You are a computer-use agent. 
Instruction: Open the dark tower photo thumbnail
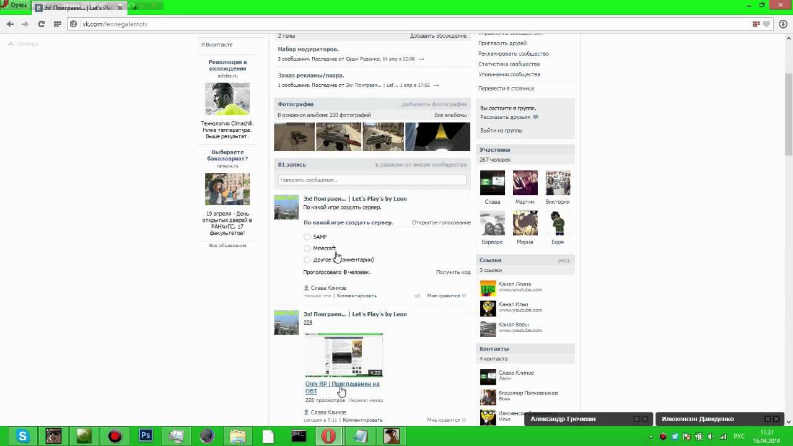tap(437, 136)
